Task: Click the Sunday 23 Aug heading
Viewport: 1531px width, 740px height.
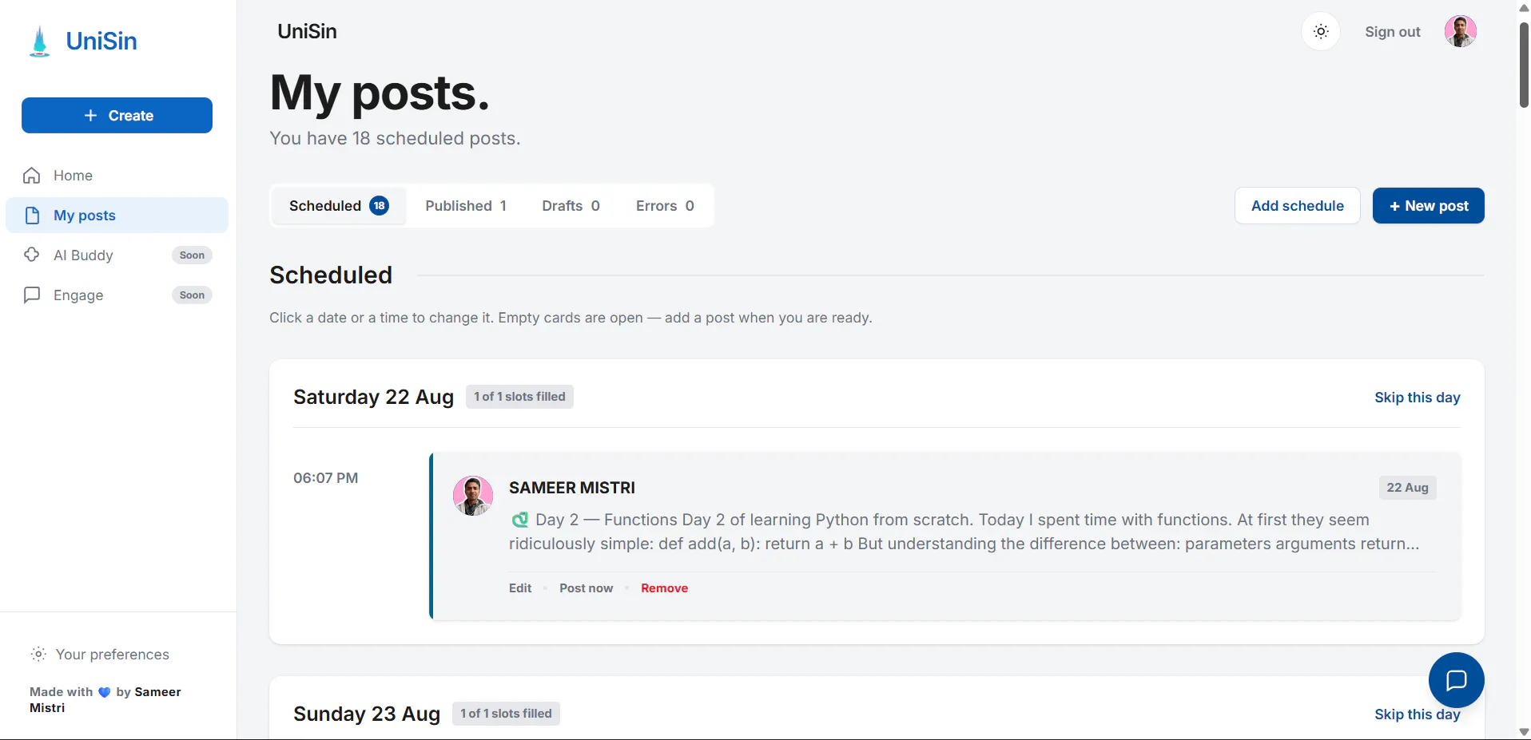Action: 367,714
